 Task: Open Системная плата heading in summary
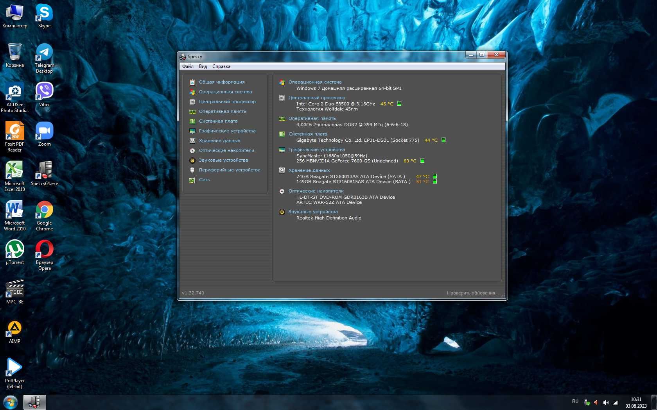click(x=308, y=134)
